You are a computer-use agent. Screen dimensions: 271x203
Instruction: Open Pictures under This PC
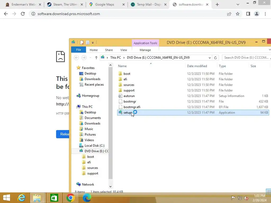click(x=90, y=135)
